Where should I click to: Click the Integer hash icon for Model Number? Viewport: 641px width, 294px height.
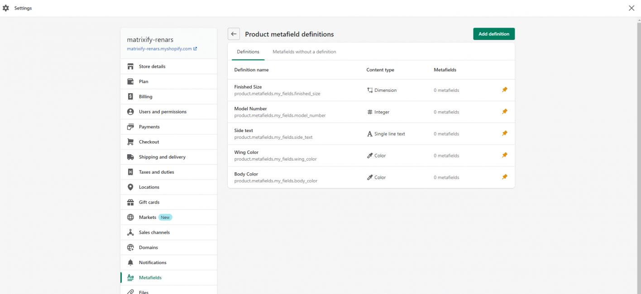pos(369,112)
